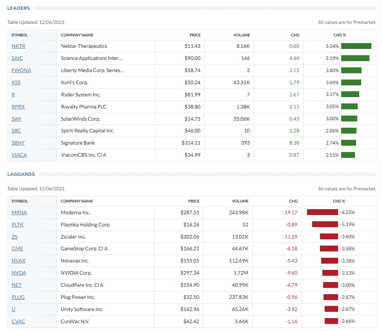This screenshot has width=382, height=331.
Task: Click the Leaders table PRICE column header
Action: coord(195,35)
